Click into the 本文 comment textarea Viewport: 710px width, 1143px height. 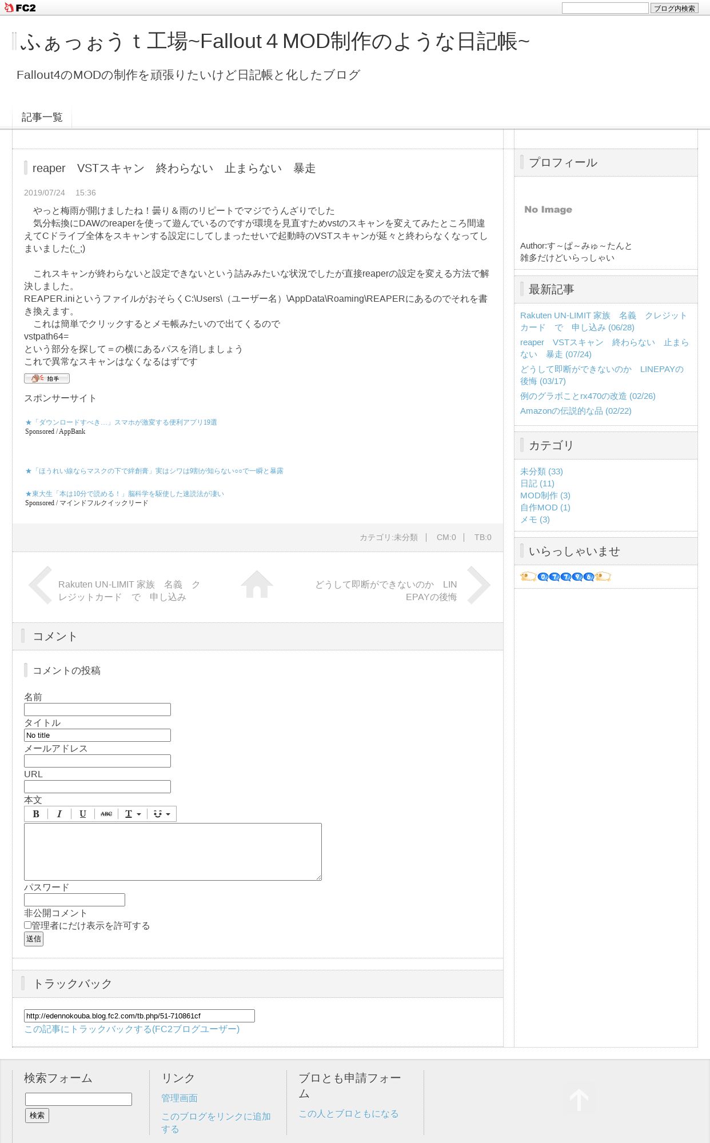[173, 852]
